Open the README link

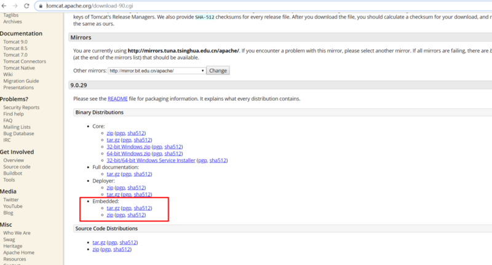point(117,98)
